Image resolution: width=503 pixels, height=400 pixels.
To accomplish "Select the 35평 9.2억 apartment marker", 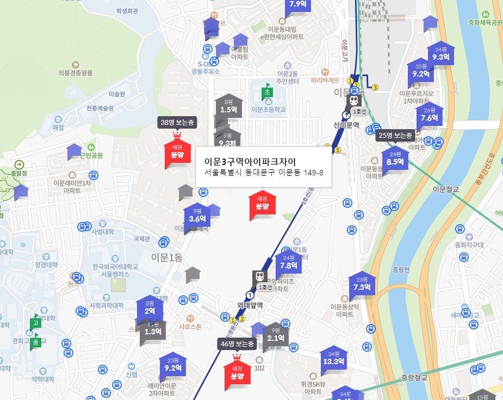I will pyautogui.click(x=420, y=70).
